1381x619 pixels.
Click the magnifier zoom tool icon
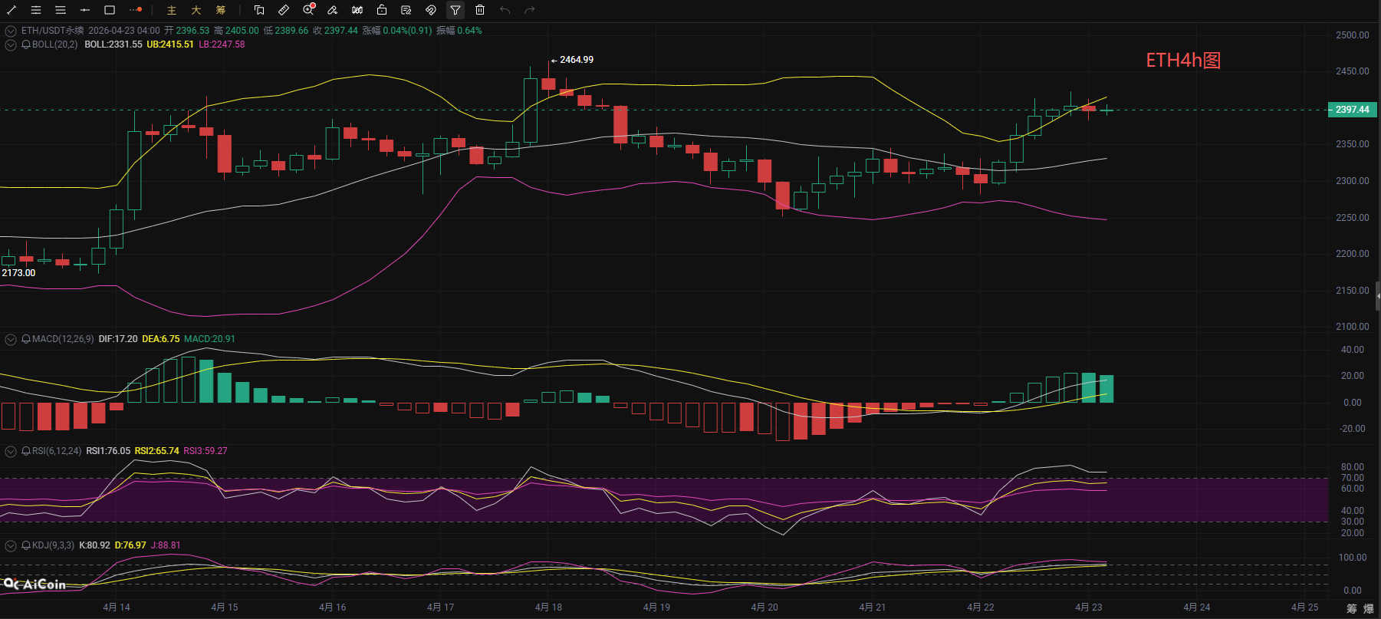(308, 10)
